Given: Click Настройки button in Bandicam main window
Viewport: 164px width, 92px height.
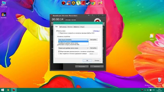Looking at the screenshot, I should (82, 66).
